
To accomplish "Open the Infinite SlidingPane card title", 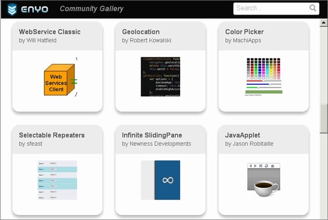I will (x=152, y=135).
